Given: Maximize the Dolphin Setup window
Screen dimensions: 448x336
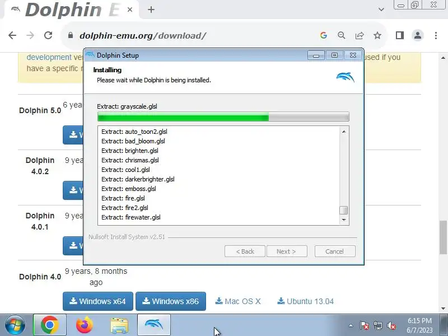Looking at the screenshot, I should pyautogui.click(x=334, y=55).
